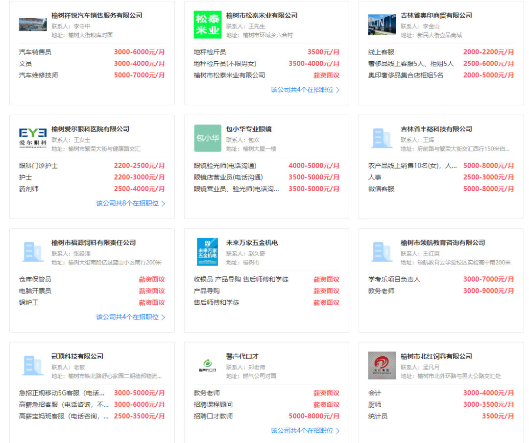
Task: Open the 文员 job listing
Action: point(25,64)
